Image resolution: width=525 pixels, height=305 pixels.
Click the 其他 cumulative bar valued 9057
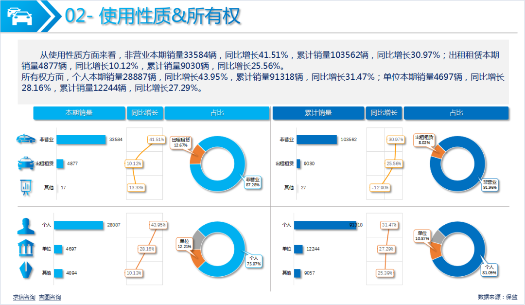point(297,273)
